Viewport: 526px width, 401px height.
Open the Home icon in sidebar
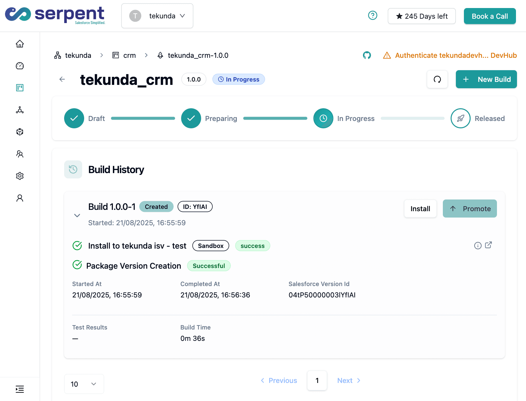[x=20, y=44]
